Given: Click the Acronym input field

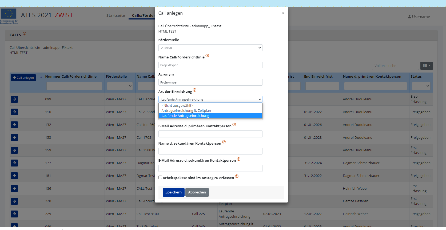Looking at the screenshot, I should pos(210,82).
